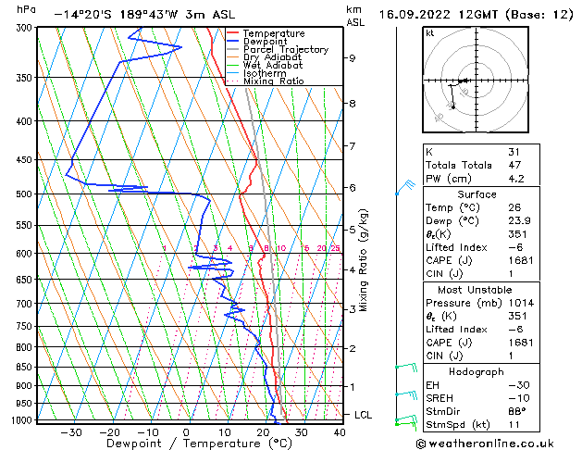Image resolution: width=582 pixels, height=450 pixels.
Task: Click the teal wind barb at 850 hPa
Action: (406, 368)
